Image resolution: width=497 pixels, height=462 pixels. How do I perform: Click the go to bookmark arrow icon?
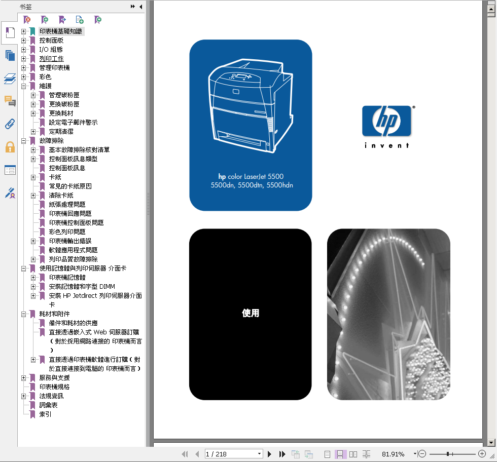(x=62, y=20)
